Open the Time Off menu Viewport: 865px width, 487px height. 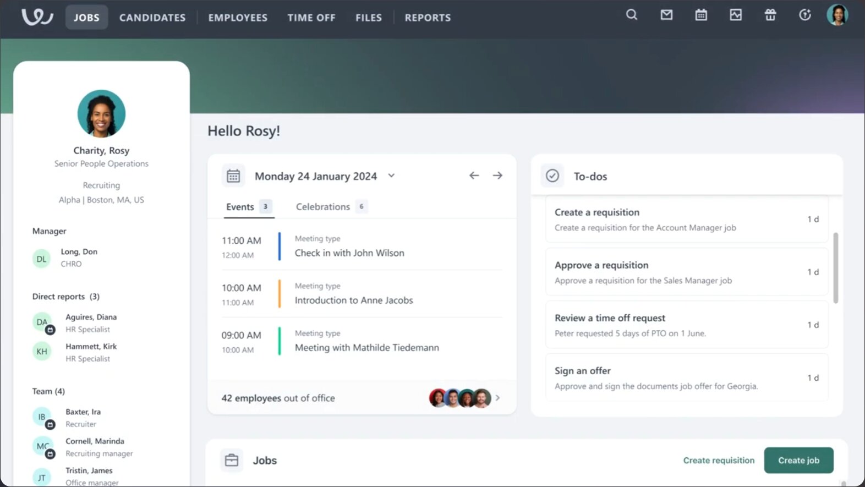(x=311, y=18)
